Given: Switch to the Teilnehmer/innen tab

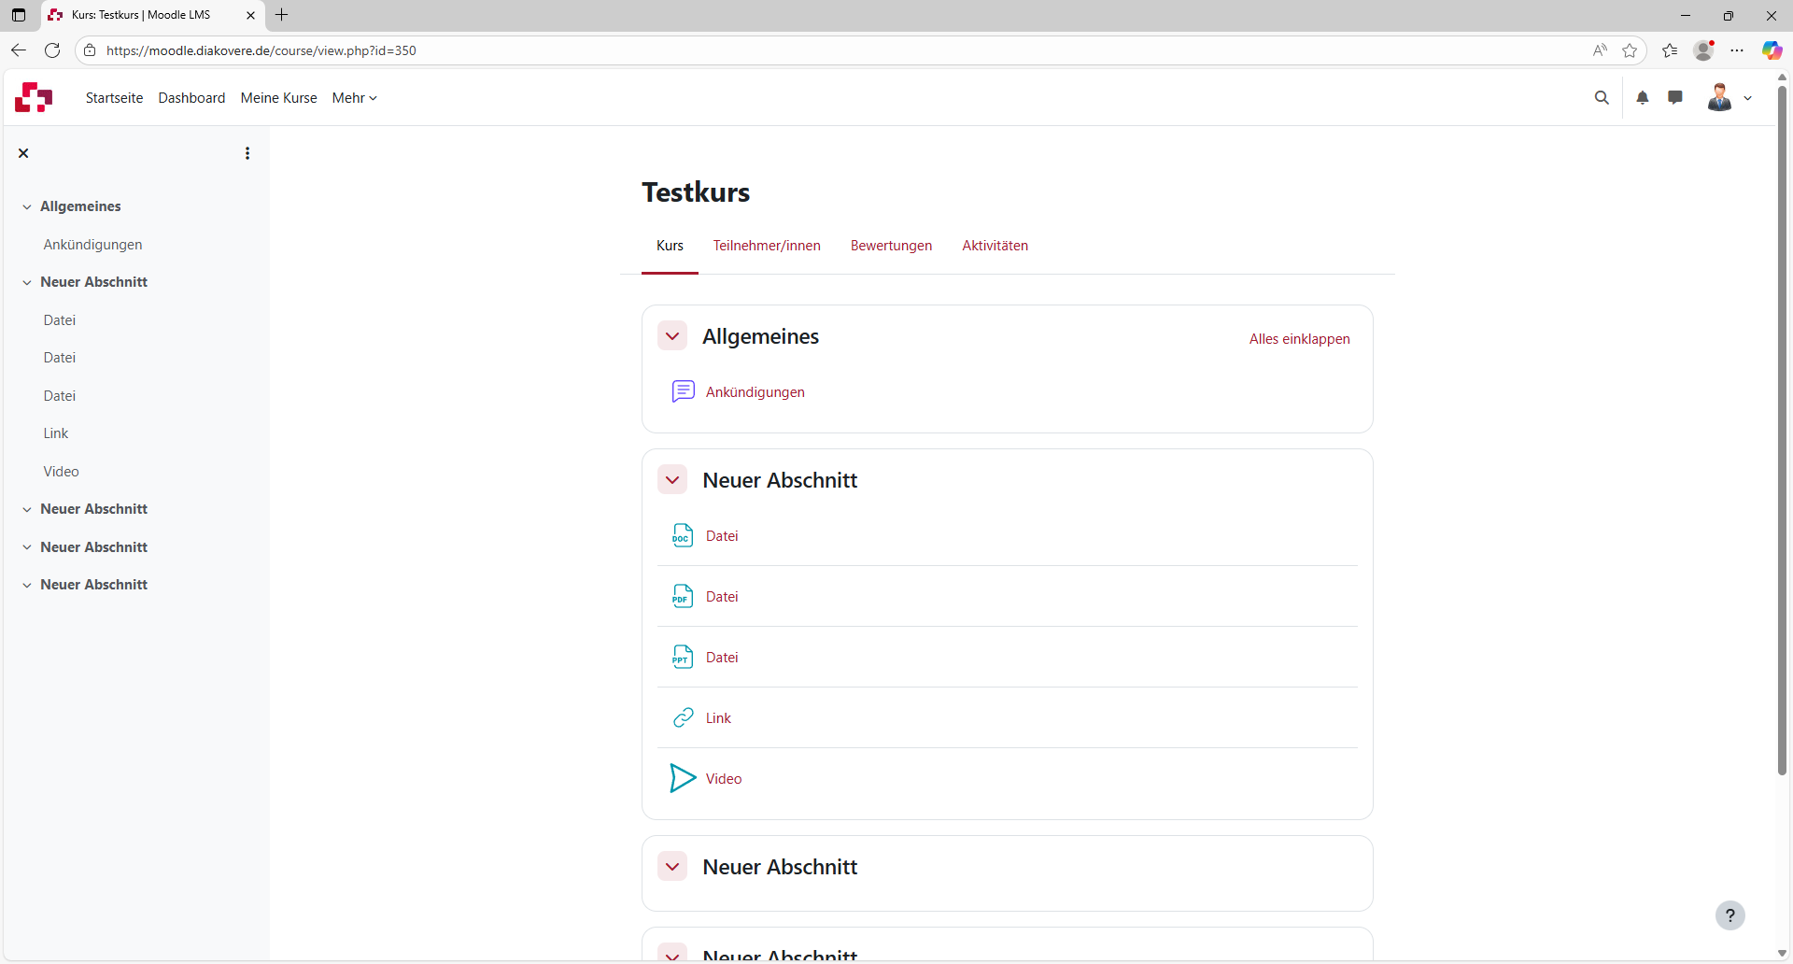Looking at the screenshot, I should 767,246.
